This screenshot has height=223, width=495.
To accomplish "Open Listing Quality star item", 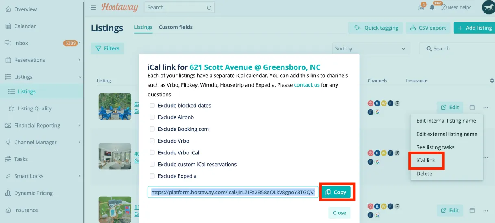I will click(30, 108).
